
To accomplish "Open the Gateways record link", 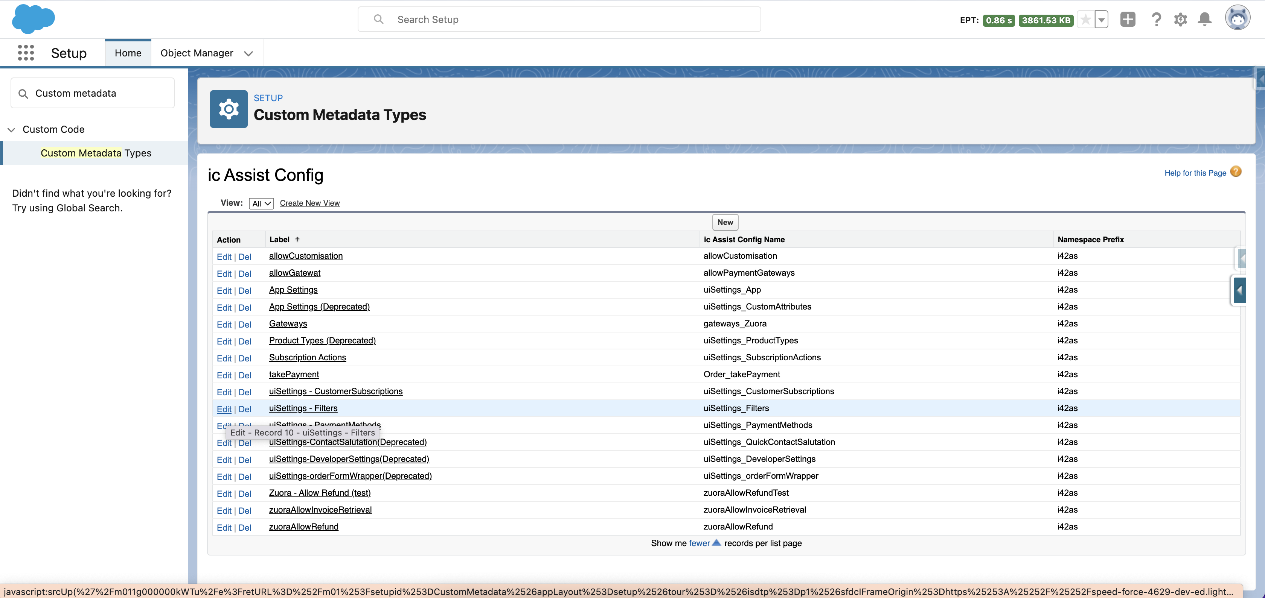I will [288, 324].
